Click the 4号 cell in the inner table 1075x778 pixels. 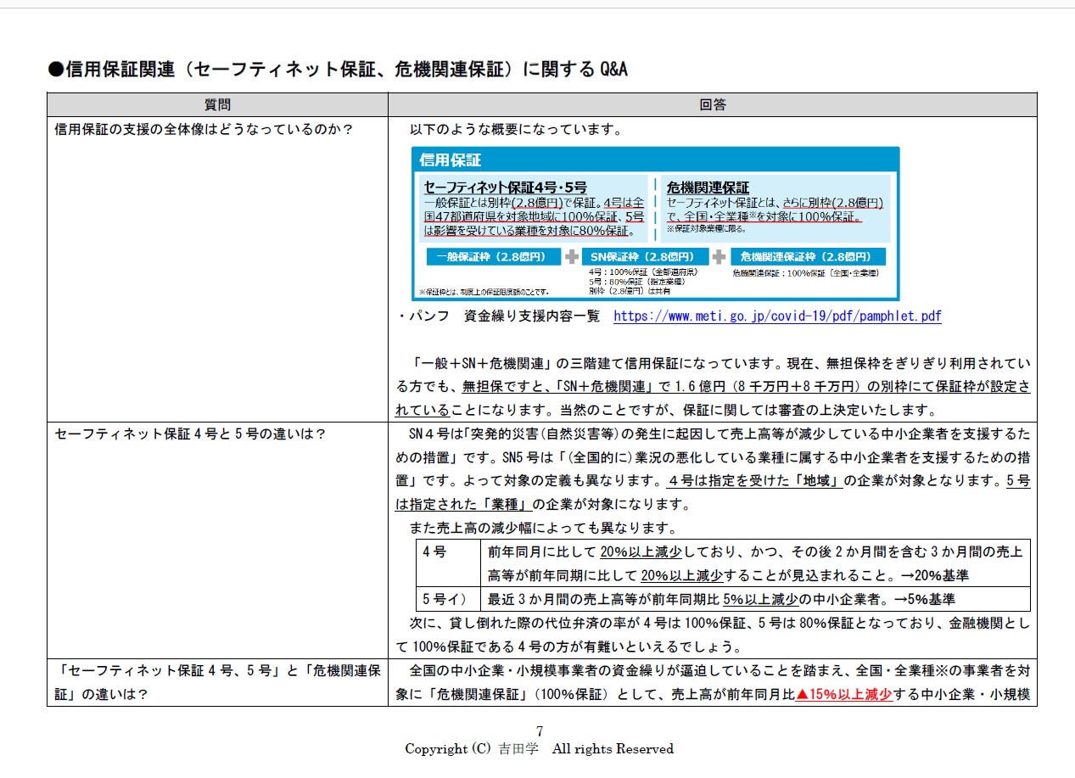coord(434,551)
